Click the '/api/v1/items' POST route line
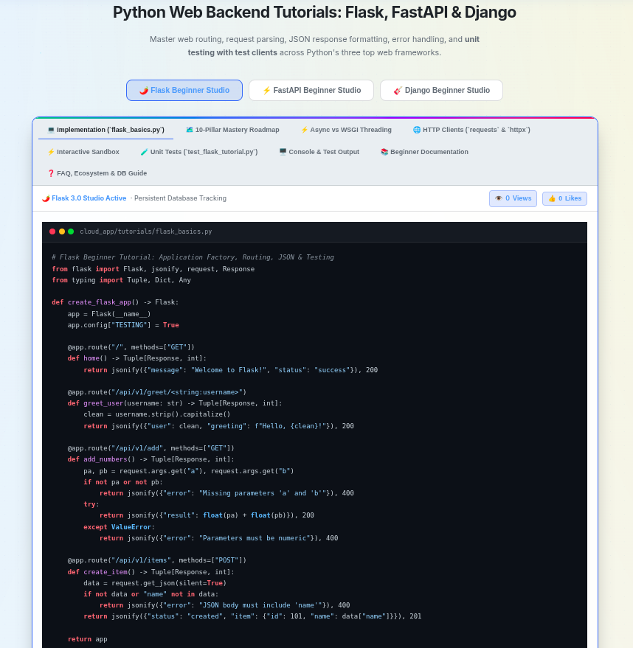 coord(156,560)
